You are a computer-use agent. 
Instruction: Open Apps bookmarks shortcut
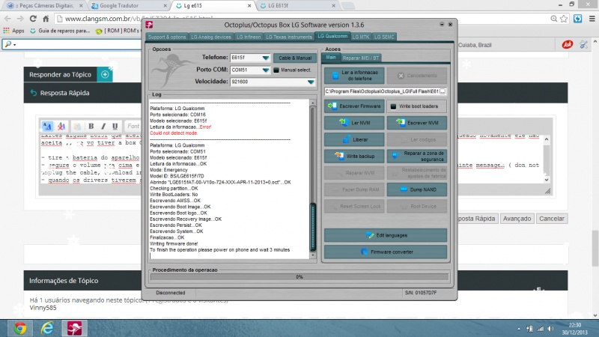(x=13, y=31)
